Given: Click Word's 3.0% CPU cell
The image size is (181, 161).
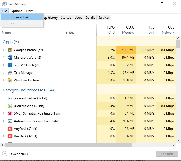Looking at the screenshot, I should point(106,58).
